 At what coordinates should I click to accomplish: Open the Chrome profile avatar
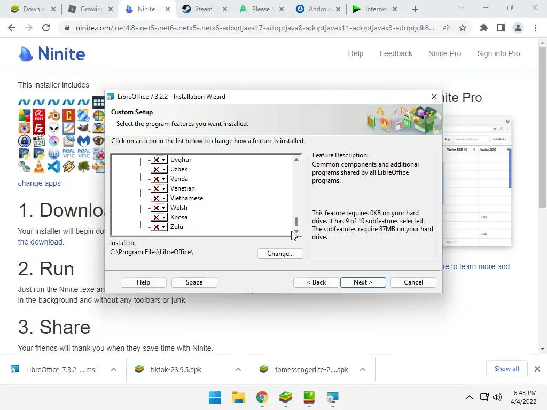(x=518, y=28)
